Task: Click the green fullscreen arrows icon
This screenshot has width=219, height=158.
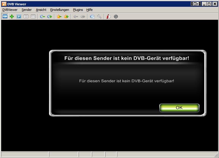Action: tap(12, 17)
